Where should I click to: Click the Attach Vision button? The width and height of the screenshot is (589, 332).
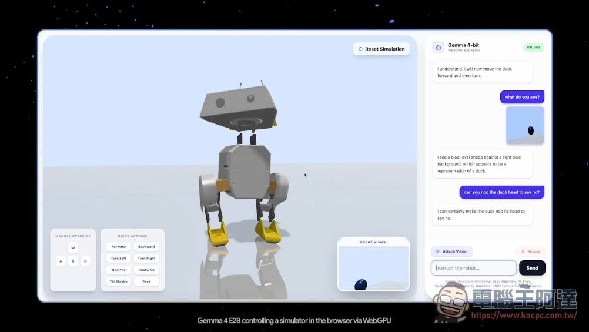(451, 251)
